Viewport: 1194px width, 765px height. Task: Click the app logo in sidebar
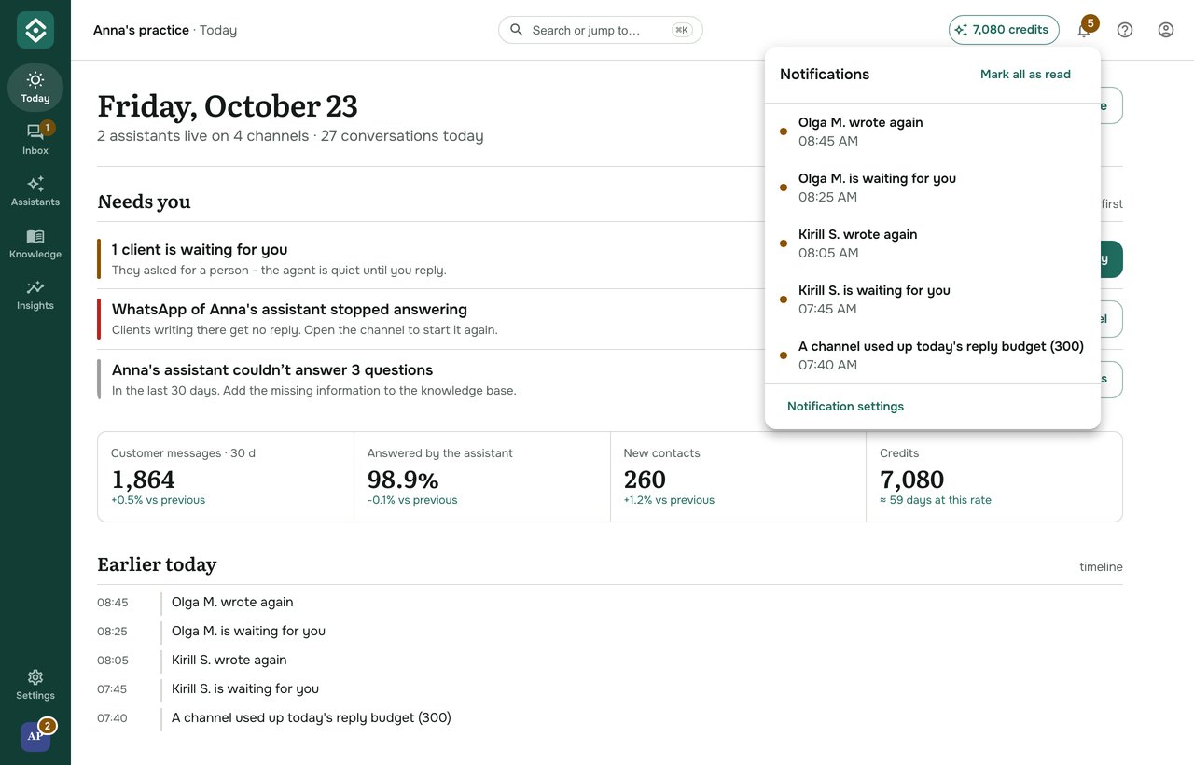point(35,30)
